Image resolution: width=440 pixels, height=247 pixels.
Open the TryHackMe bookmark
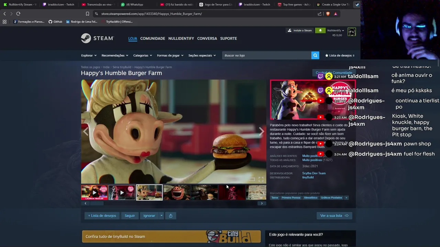click(117, 22)
